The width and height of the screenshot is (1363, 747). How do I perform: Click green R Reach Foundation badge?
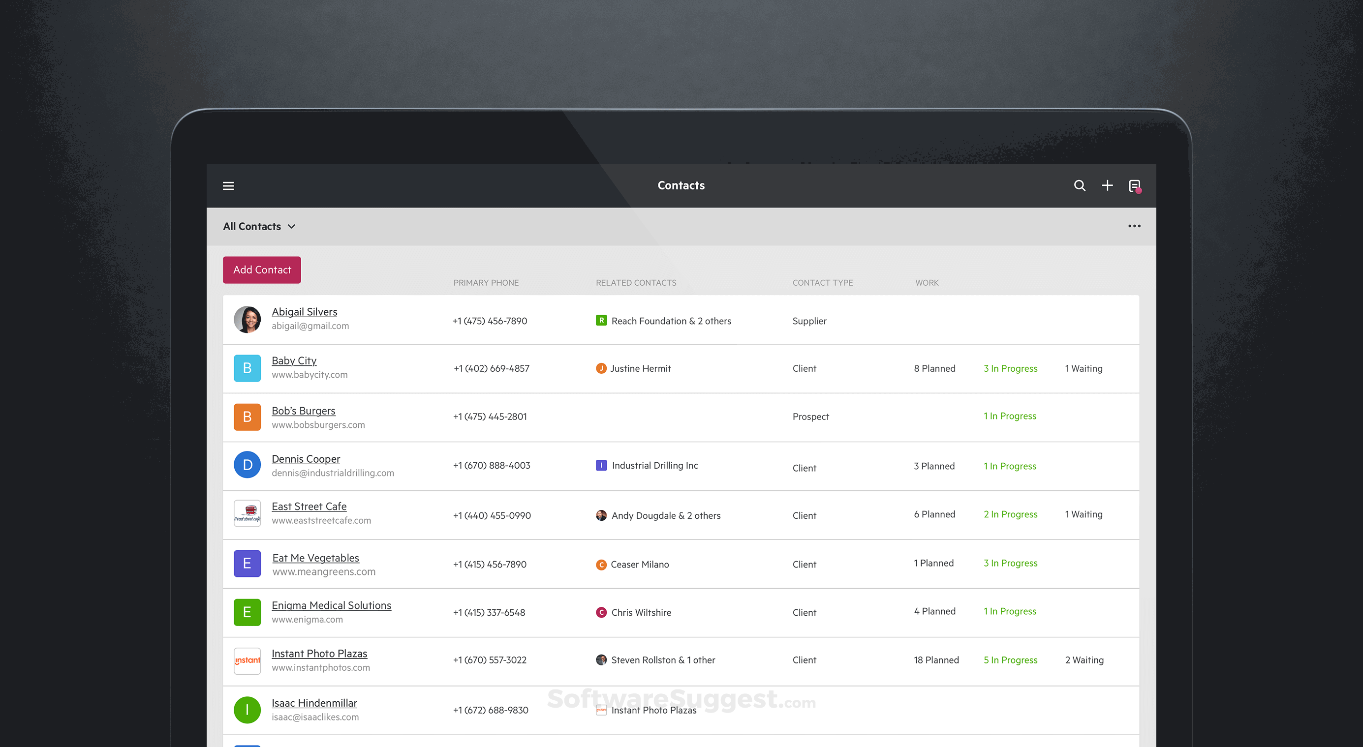click(x=601, y=320)
